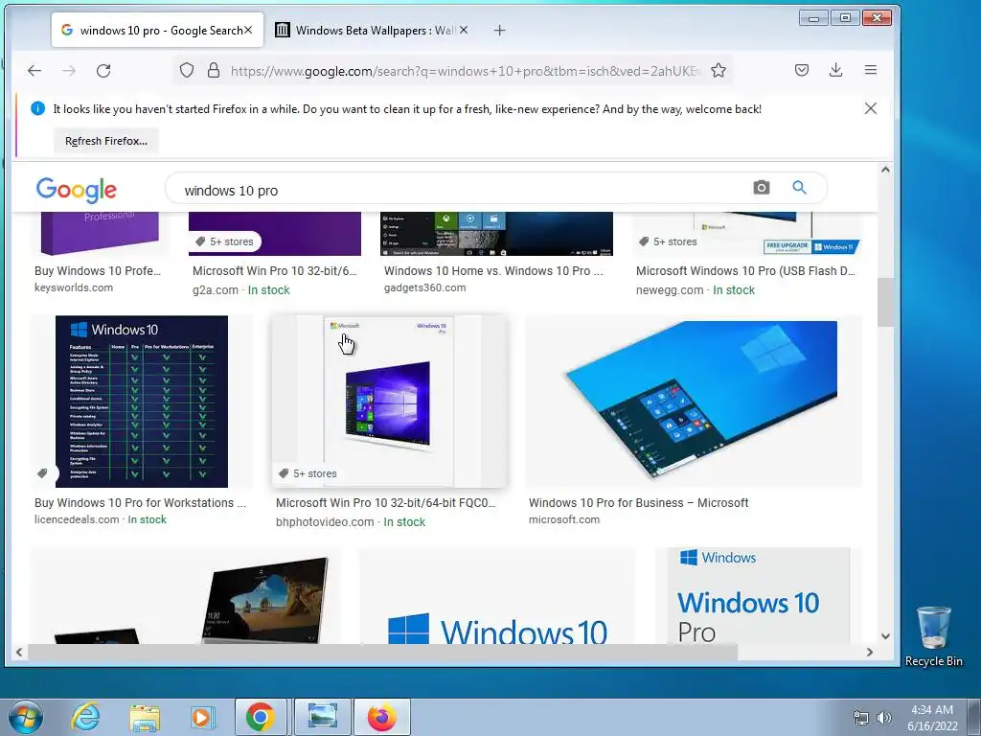Select the purple Windows 10 Pro box thumbnail

coord(389,402)
